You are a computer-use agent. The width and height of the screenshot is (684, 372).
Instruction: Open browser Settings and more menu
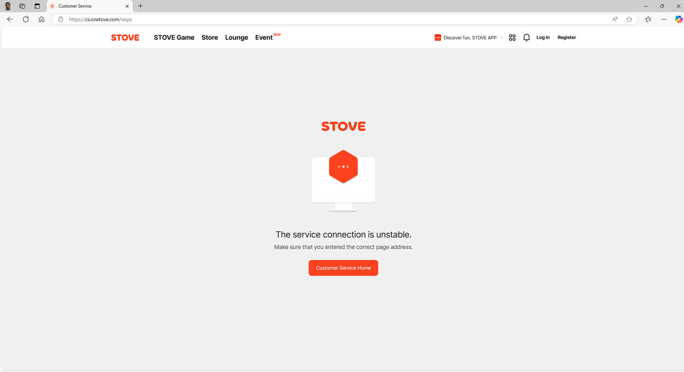664,19
